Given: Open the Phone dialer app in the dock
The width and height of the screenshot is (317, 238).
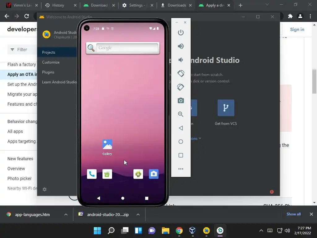Looking at the screenshot, I should click(x=92, y=174).
